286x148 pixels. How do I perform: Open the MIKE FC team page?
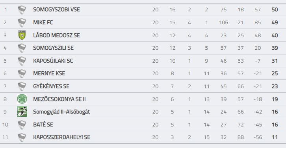43,22
